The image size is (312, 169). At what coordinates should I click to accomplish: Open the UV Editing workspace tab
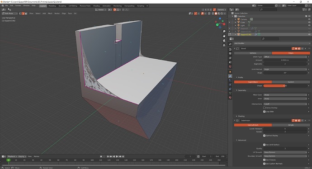tap(73, 6)
